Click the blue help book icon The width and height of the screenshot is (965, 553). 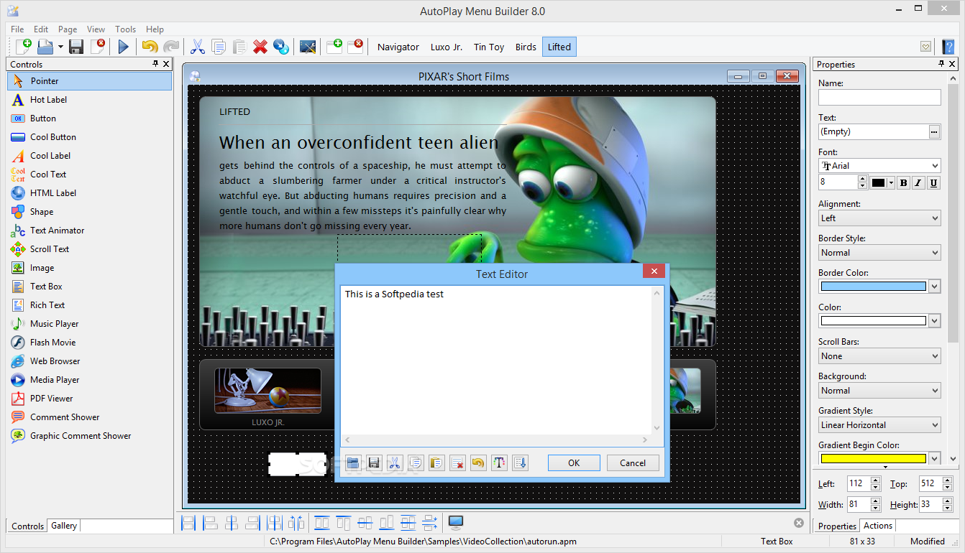point(948,47)
